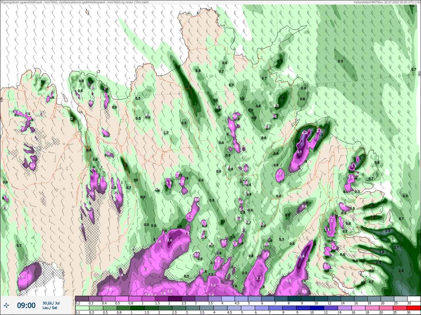Click the 2.6 value in the magenta area
Viewport: 421px width, 315px height.
click(170, 240)
